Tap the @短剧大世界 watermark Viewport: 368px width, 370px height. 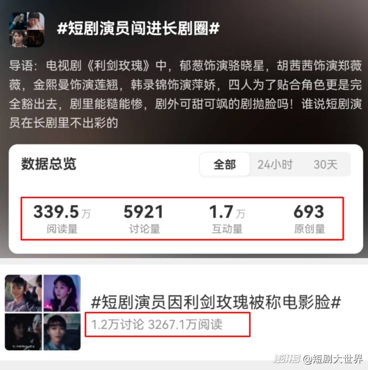(x=333, y=359)
